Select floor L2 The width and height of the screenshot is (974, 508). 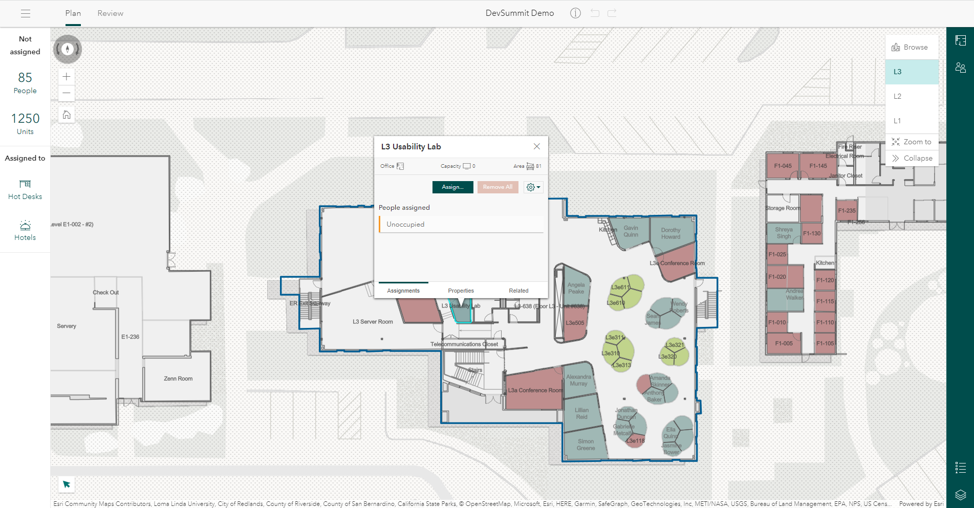(912, 96)
